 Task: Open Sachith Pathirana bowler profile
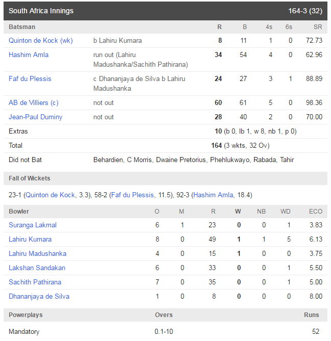[35, 282]
